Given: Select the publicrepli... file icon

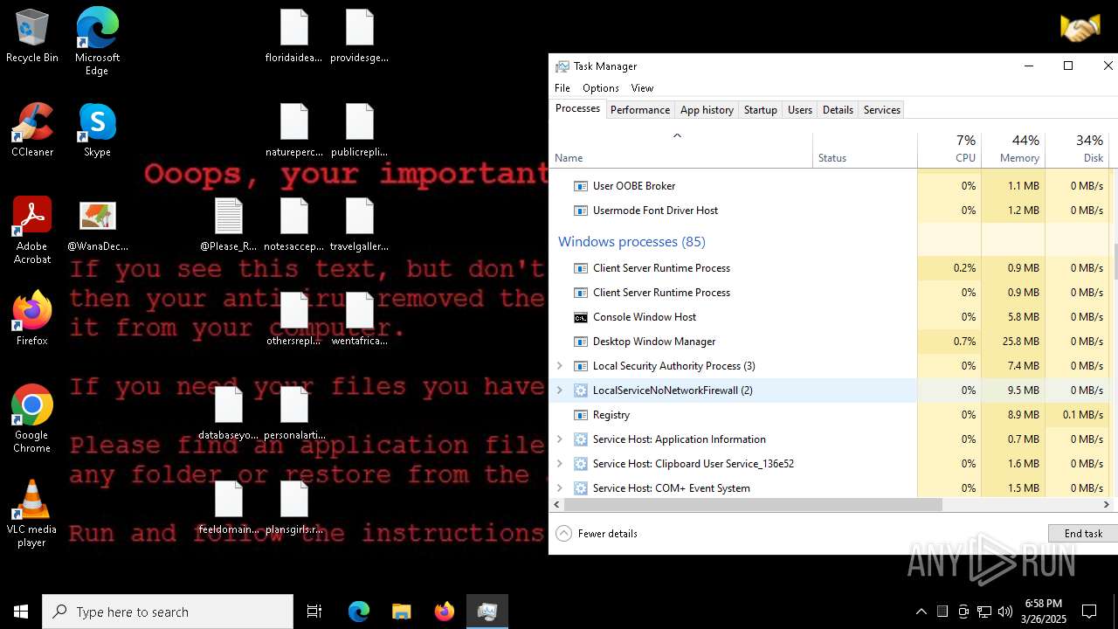Looking at the screenshot, I should [359, 131].
